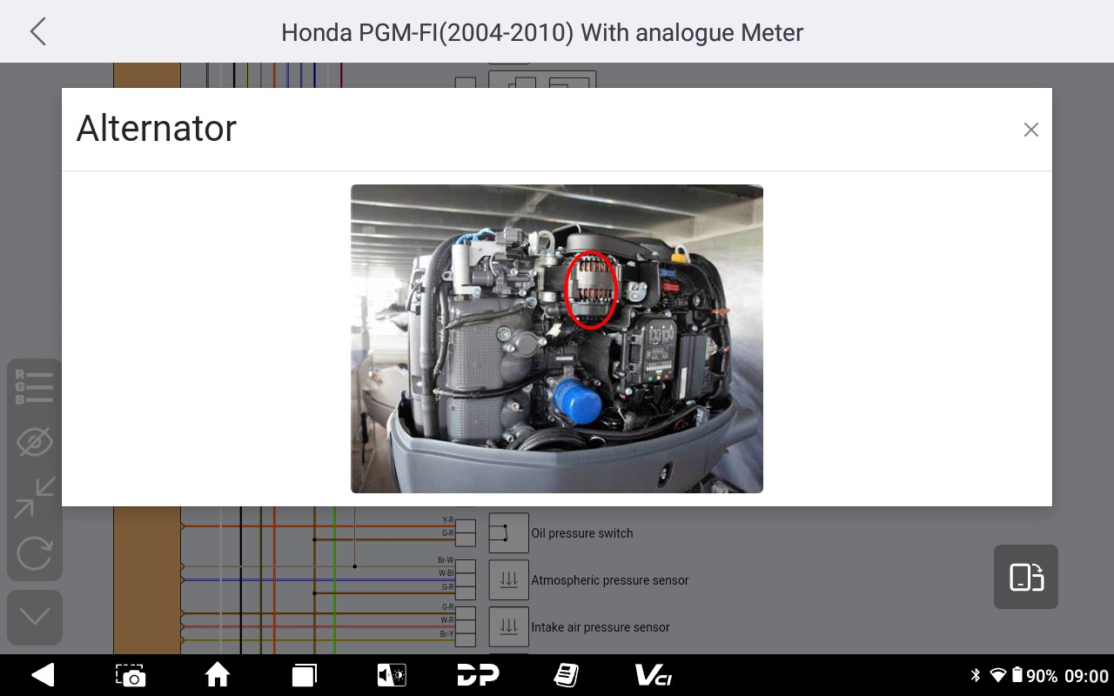Tap the device switch floating button
The width and height of the screenshot is (1114, 696).
click(1026, 577)
